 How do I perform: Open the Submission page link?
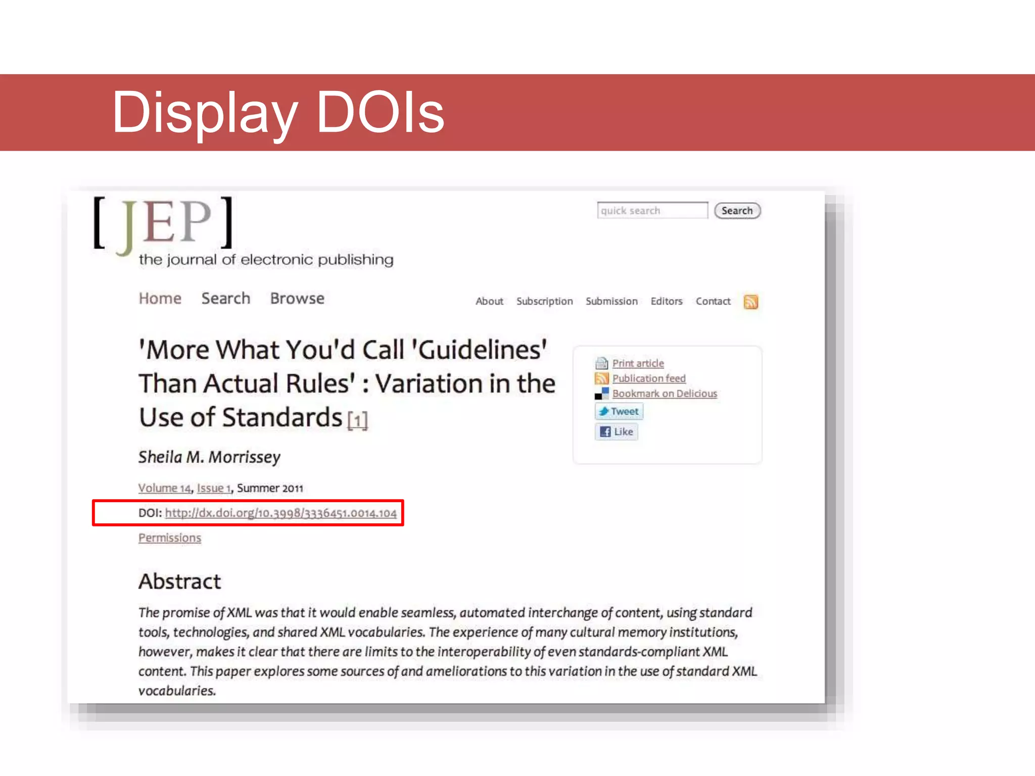tap(611, 301)
